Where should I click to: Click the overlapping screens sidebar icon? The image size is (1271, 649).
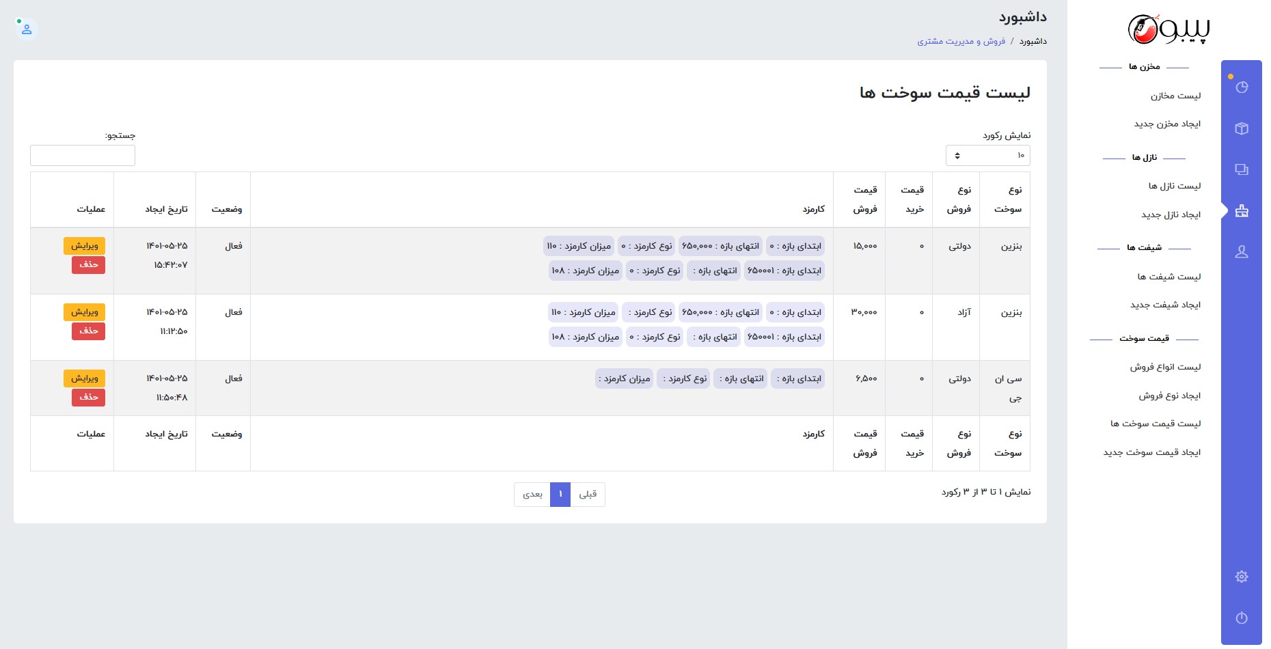coord(1242,169)
